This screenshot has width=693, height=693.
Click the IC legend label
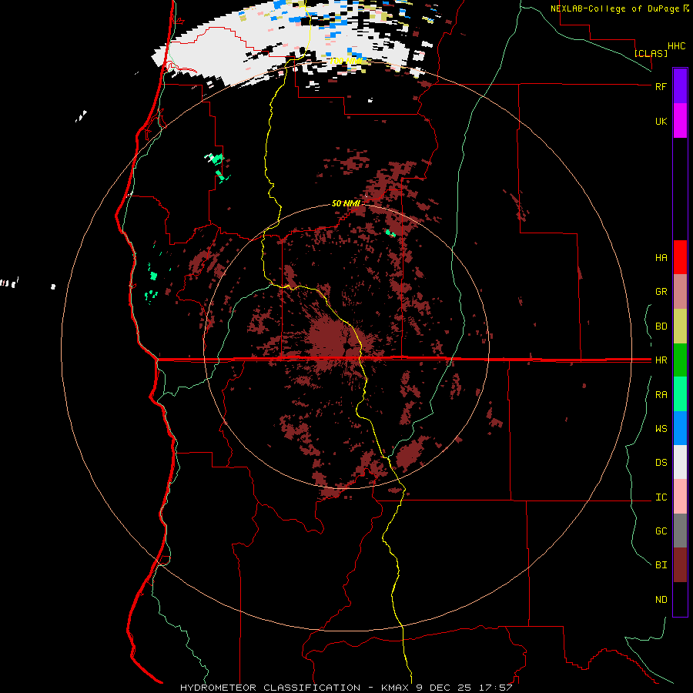point(661,497)
